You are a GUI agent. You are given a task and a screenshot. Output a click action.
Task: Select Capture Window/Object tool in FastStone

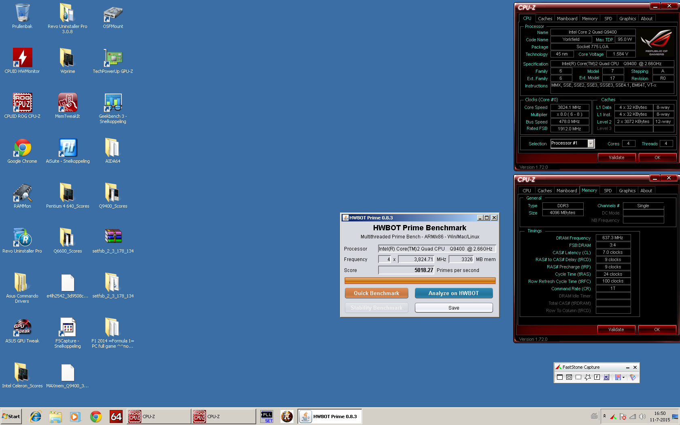[x=569, y=377]
